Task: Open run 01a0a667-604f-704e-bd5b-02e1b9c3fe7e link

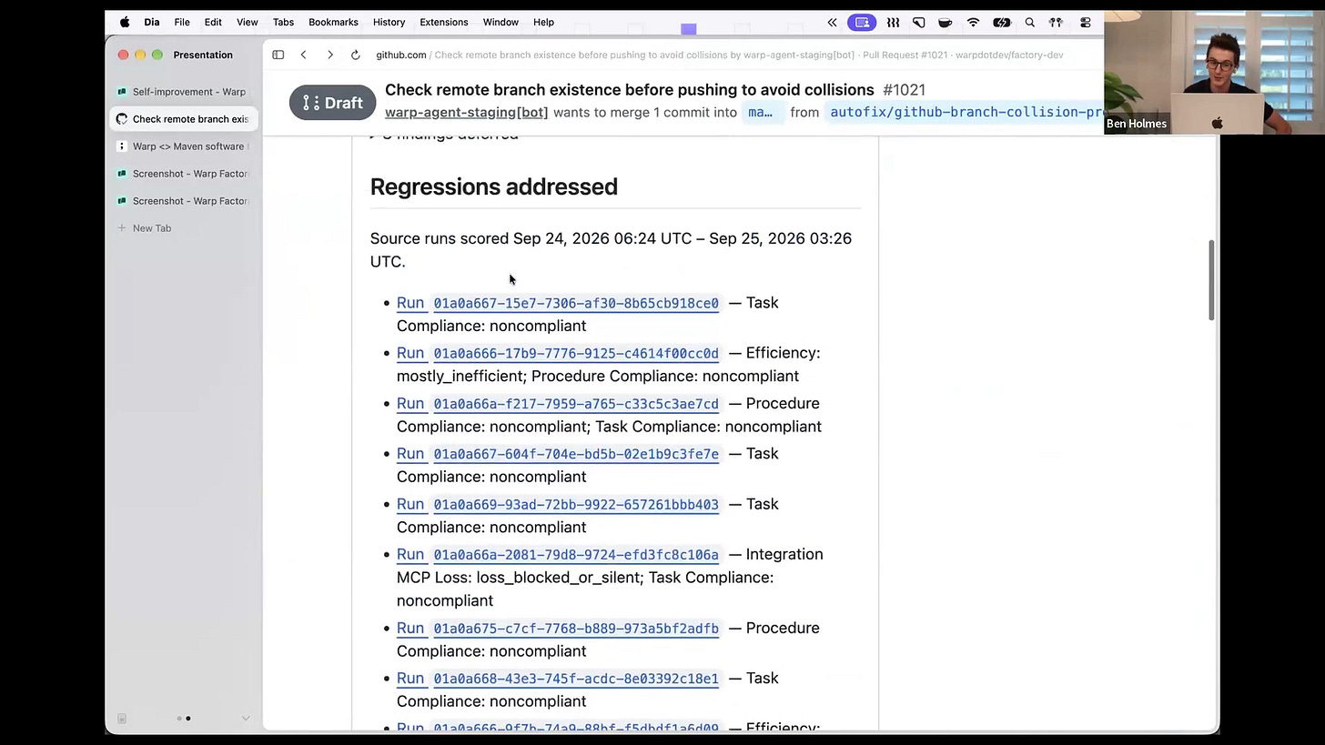Action: click(558, 454)
